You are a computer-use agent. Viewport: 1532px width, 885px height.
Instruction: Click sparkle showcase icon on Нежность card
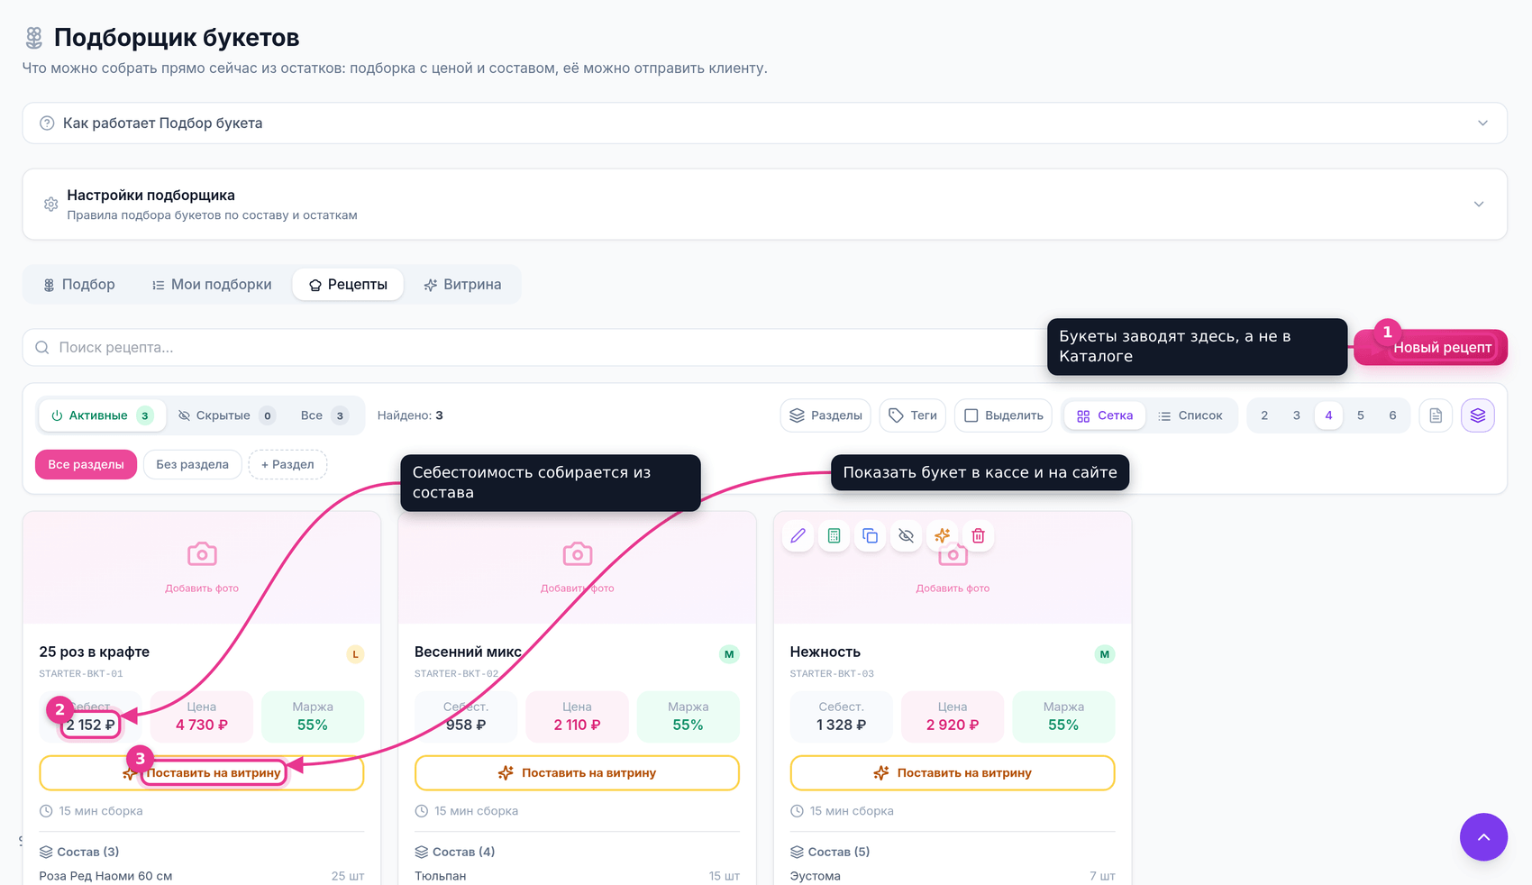(943, 536)
